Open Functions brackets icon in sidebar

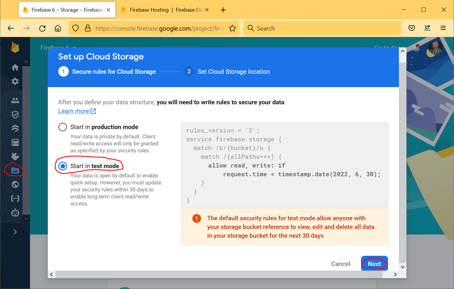[15, 198]
